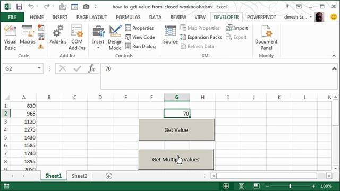The width and height of the screenshot is (340, 191).
Task: Open the Macros dialog
Action: click(28, 34)
